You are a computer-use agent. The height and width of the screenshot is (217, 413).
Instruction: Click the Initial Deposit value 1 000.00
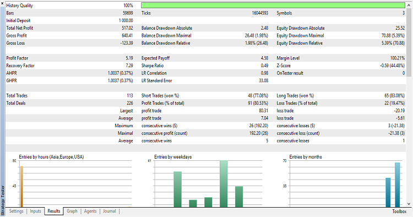pos(126,20)
